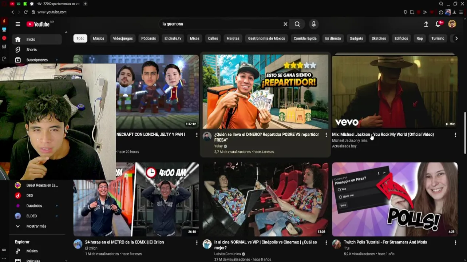Select the Calles chip
Screen dimensions: 467x262
tap(213, 38)
